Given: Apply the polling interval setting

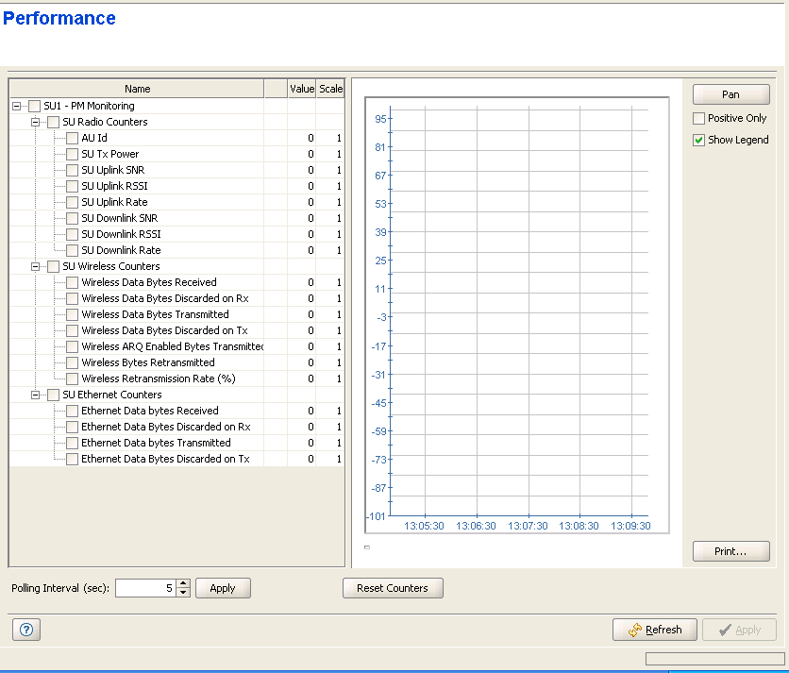Looking at the screenshot, I should pos(223,588).
